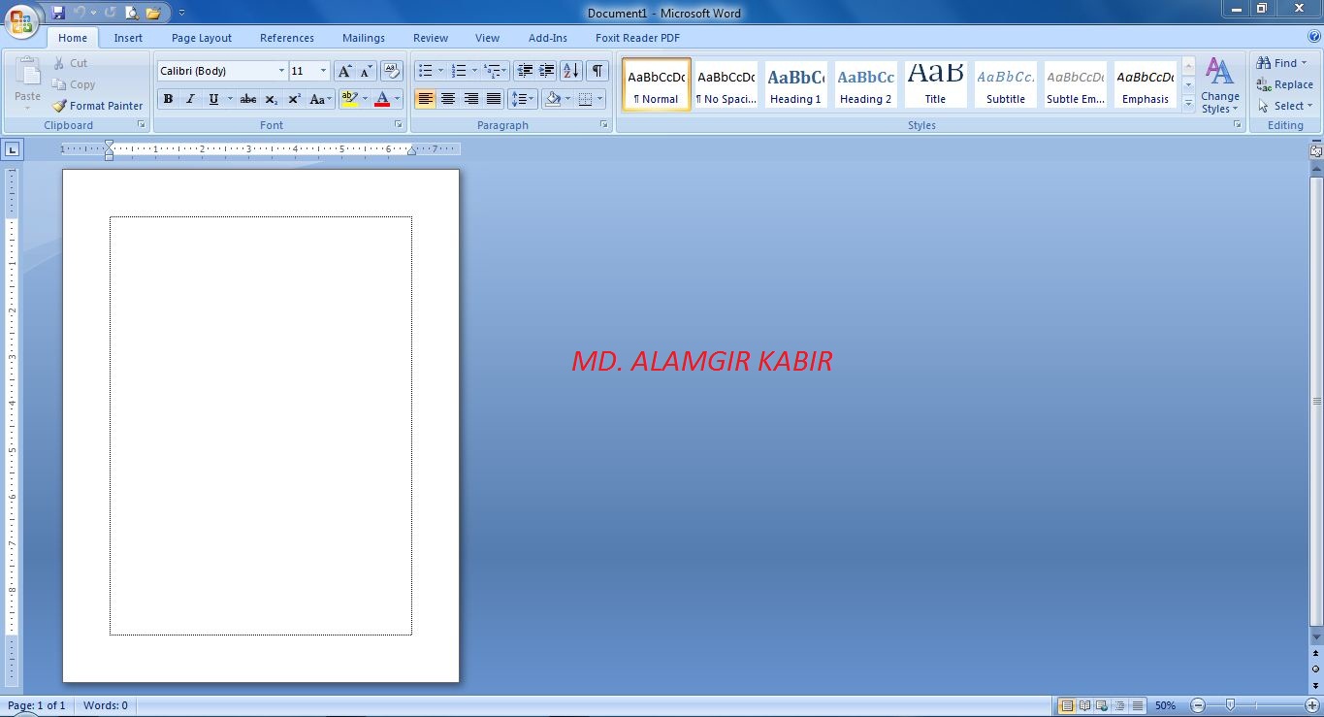Switch to the Insert tab
1324x717 pixels.
pyautogui.click(x=128, y=38)
